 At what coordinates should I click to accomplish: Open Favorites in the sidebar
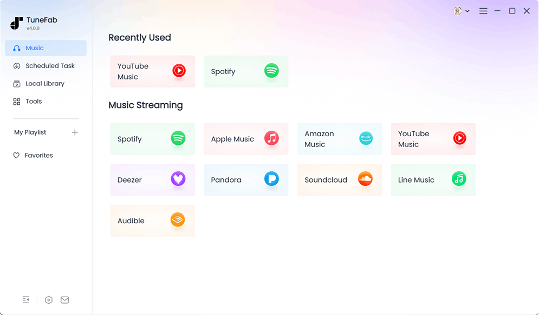[38, 155]
